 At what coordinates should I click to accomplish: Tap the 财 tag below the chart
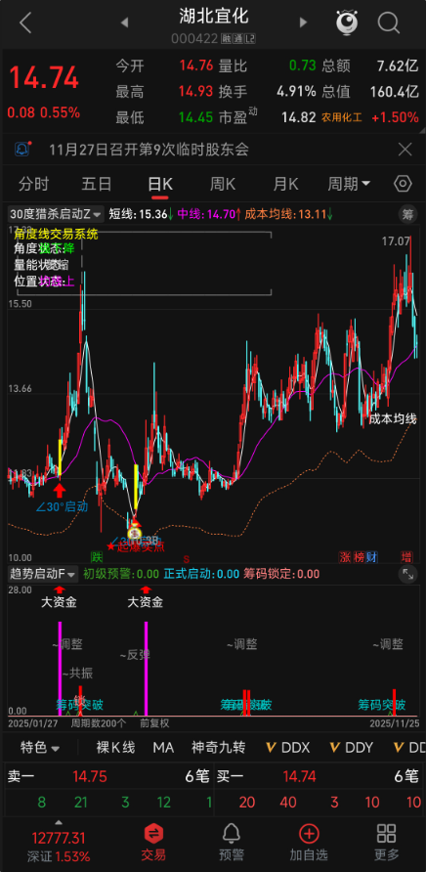(372, 556)
